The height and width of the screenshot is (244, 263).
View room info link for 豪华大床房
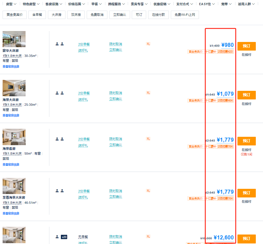[x=11, y=66]
